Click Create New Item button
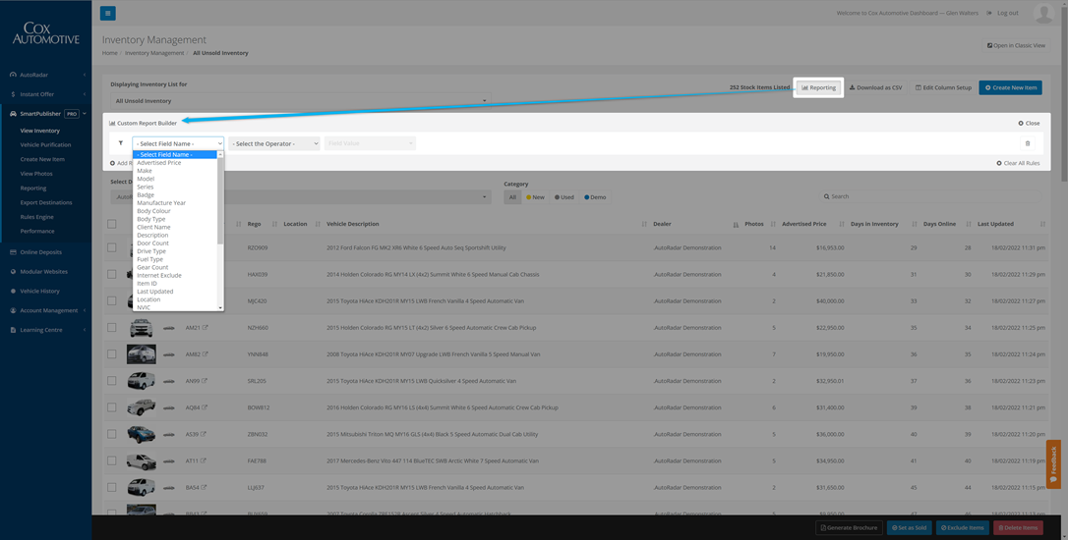The image size is (1068, 540). coord(1010,87)
